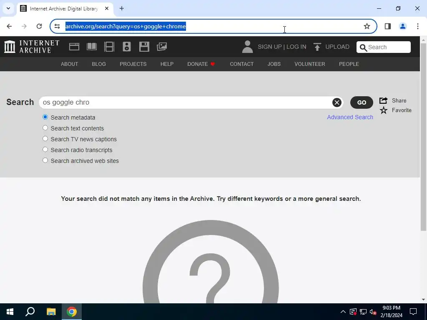Open the Images icon
This screenshot has width=427, height=320.
[x=162, y=47]
